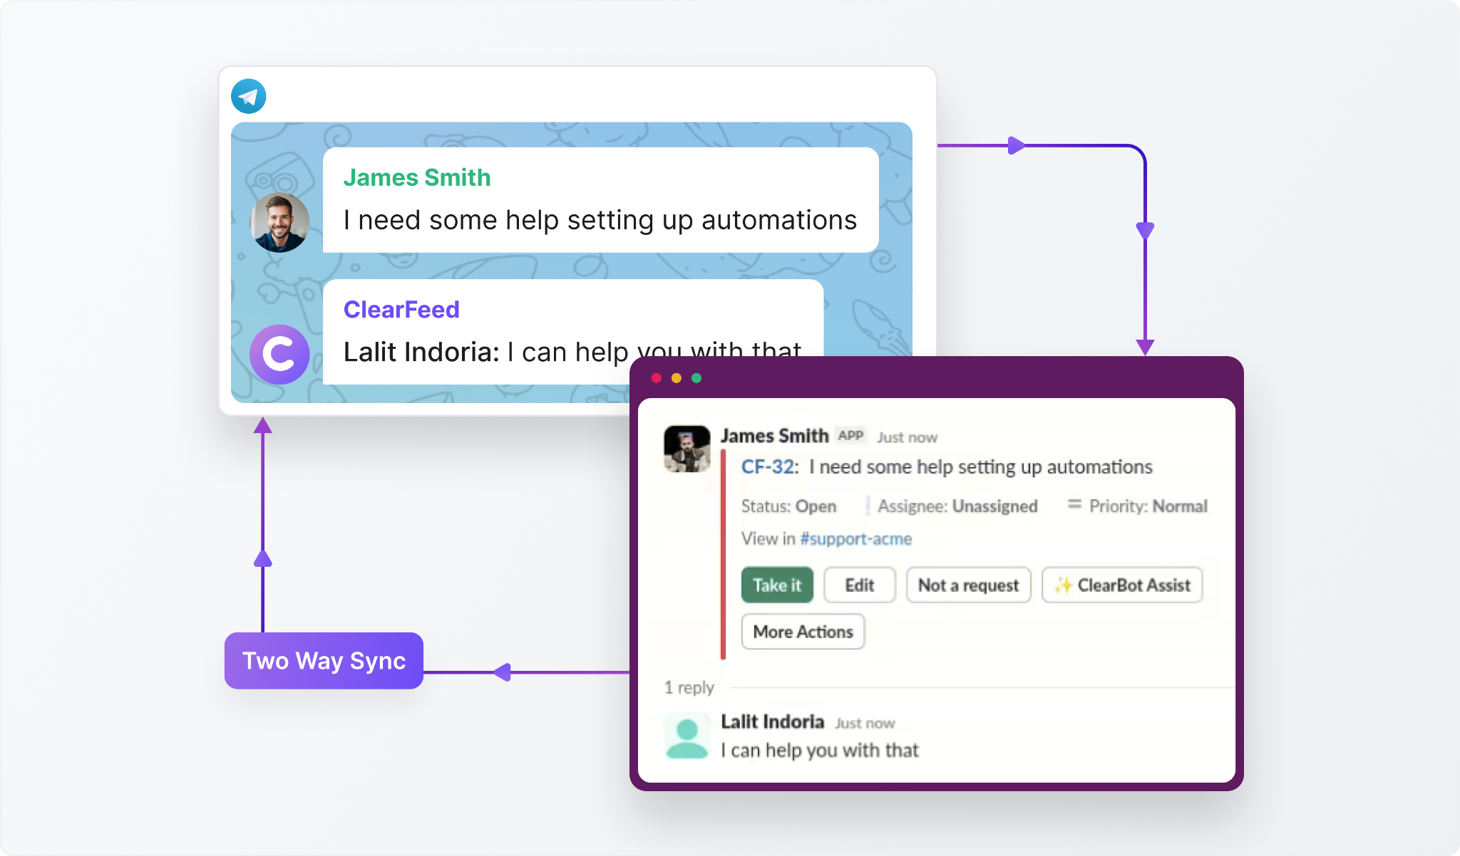1460x856 pixels.
Task: Click the yellow minimize dot on Slack window
Action: [x=676, y=378]
